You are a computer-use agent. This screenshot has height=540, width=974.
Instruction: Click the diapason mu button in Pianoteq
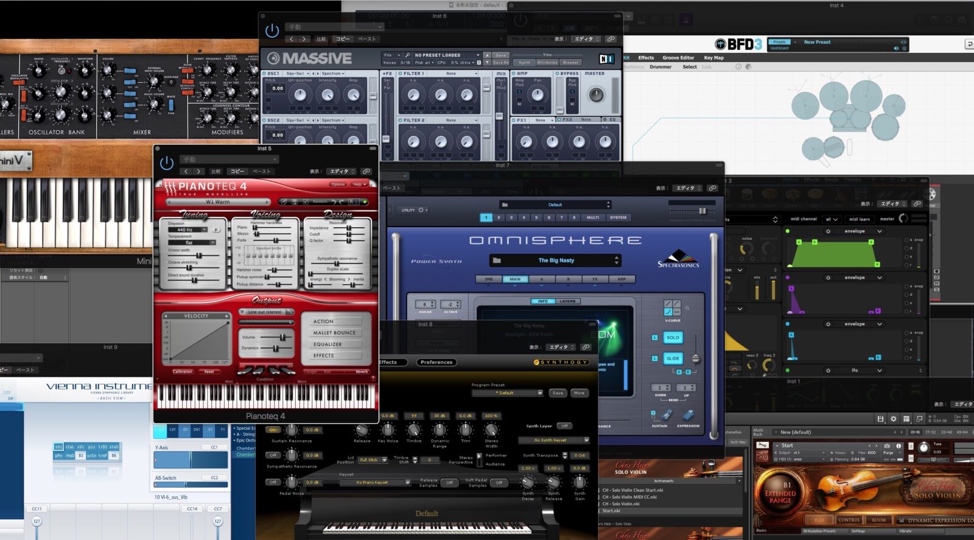tap(215, 230)
